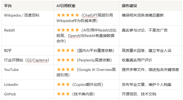Viewport: 183px width, 100px height.
Task: Select the Reddit platform cell
Action: pos(28,36)
